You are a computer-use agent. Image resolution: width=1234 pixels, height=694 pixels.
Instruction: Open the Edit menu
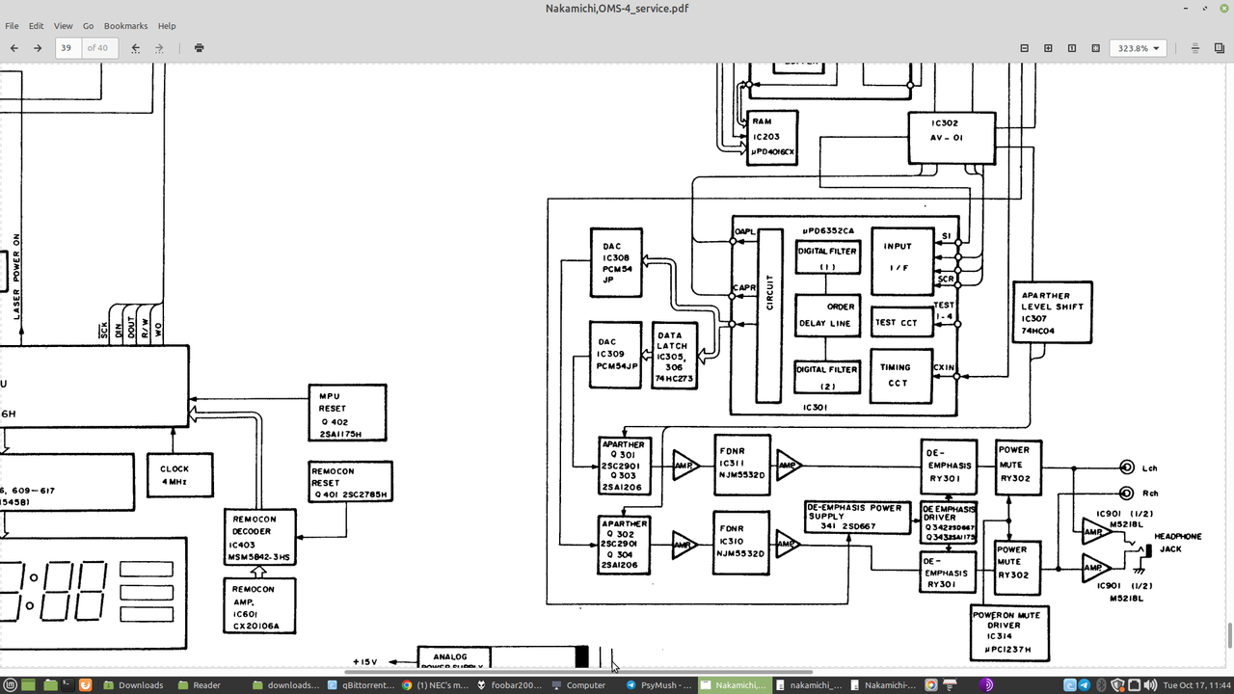tap(36, 26)
